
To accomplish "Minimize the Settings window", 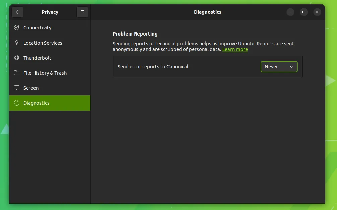I will tap(290, 12).
